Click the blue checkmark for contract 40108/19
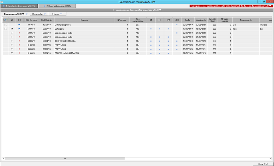This screenshot has width=274, height=166. [x=19, y=25]
